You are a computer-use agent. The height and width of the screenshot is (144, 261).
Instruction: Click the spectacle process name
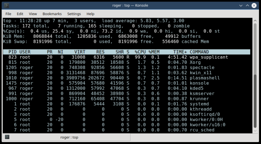click(x=202, y=68)
